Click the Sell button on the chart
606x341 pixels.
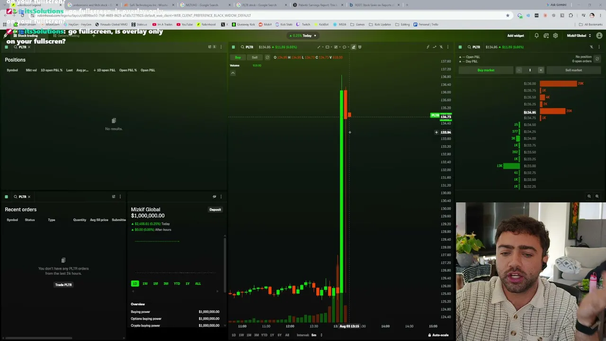coord(255,57)
